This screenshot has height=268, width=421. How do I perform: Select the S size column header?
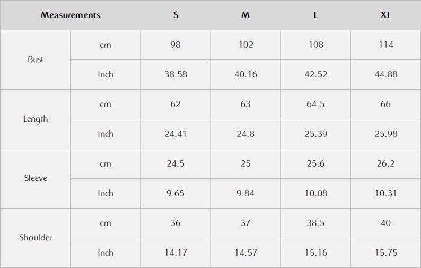[x=176, y=15]
